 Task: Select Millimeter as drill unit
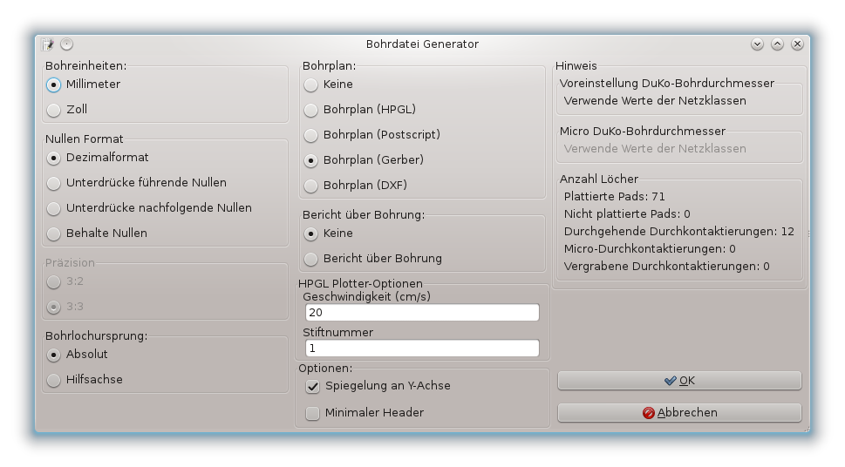(x=83, y=85)
